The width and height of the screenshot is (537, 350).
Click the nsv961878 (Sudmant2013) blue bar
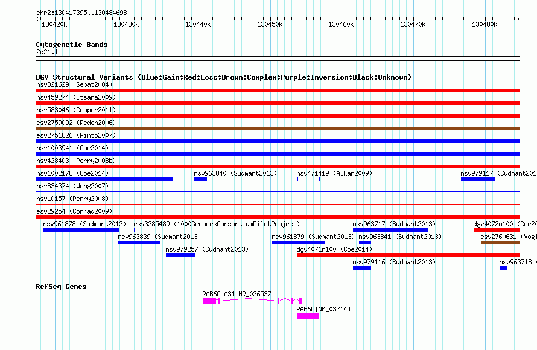81,230
